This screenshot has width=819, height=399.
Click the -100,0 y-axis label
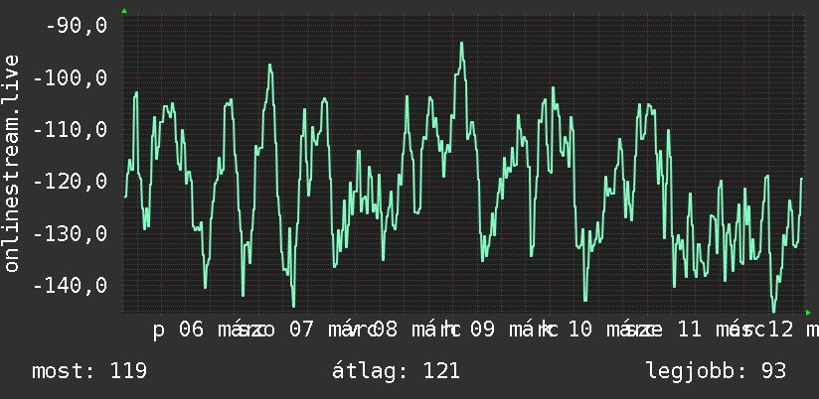[70, 78]
